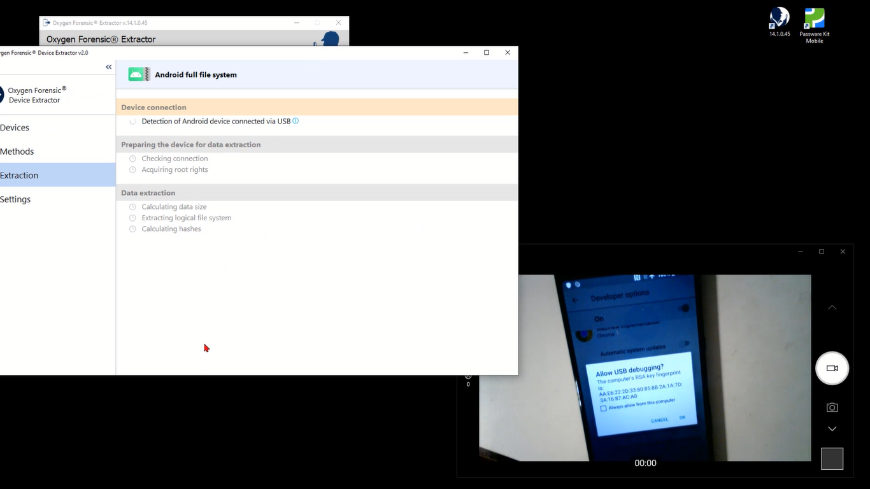Click the clock icon beside Calculating hashes
Viewport: 870px width, 489px height.
click(132, 229)
